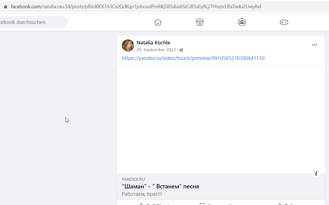Click the link preview info icon
Viewport: 329px width, 205px height.
coord(316,173)
